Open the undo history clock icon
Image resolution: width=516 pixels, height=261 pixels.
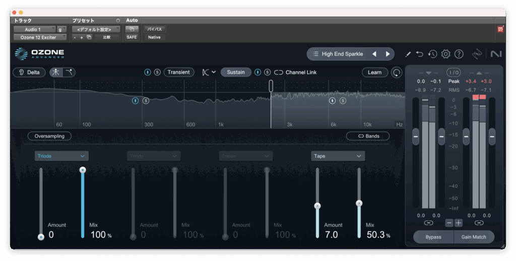tap(432, 54)
